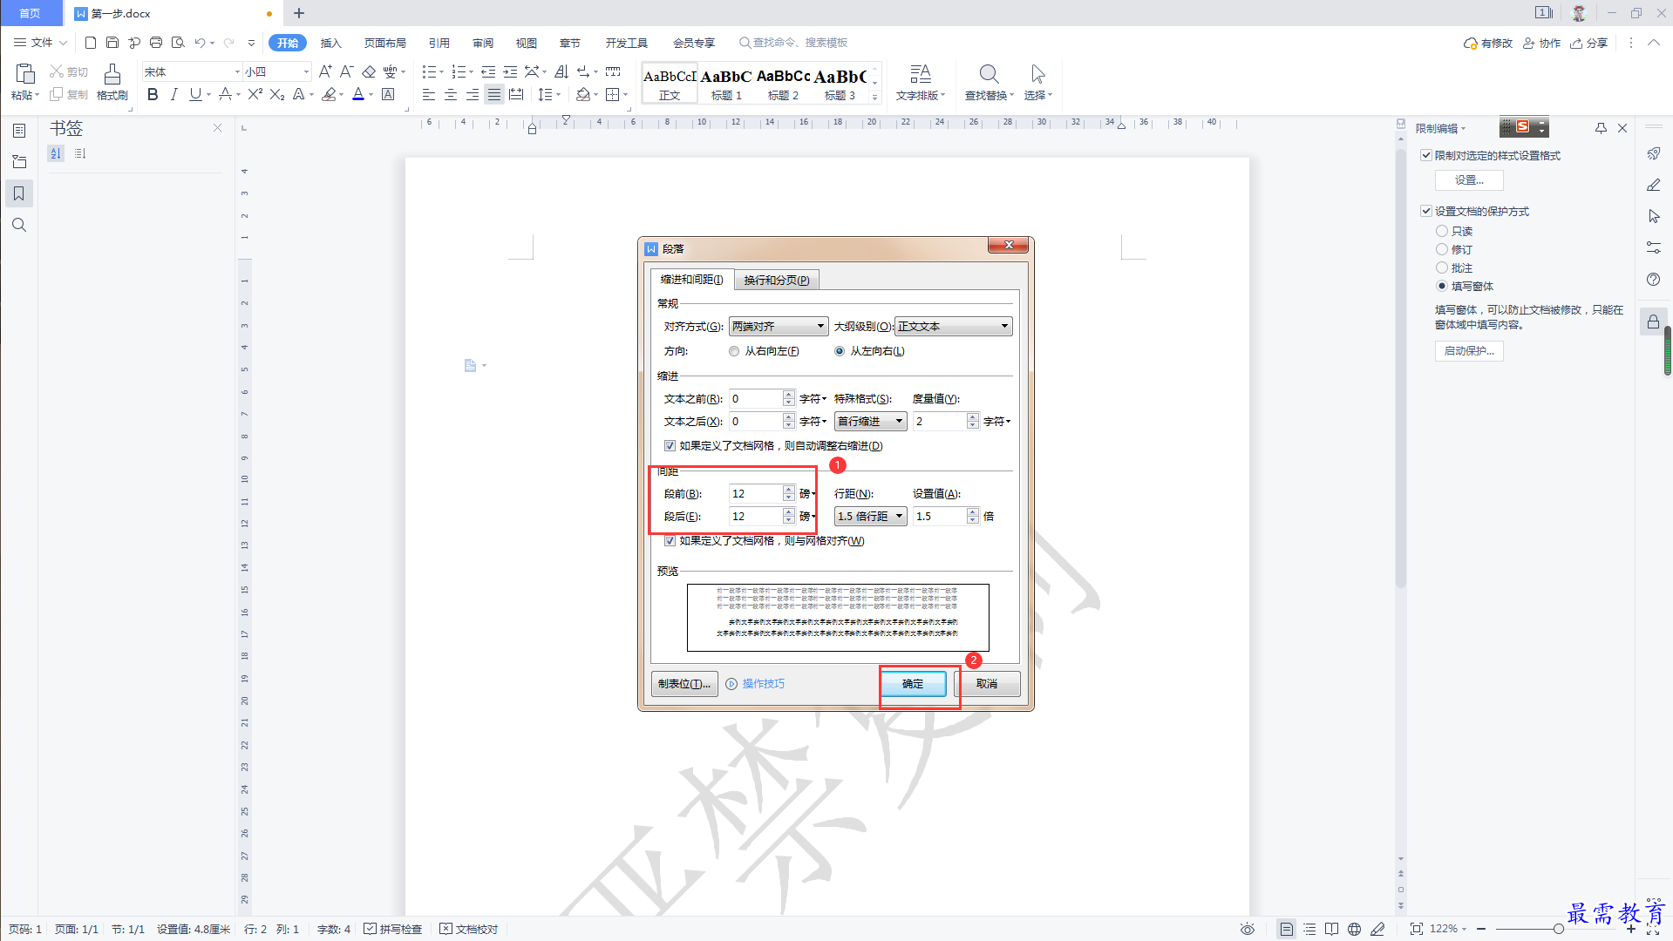Open the Review ribbon tab

point(483,43)
